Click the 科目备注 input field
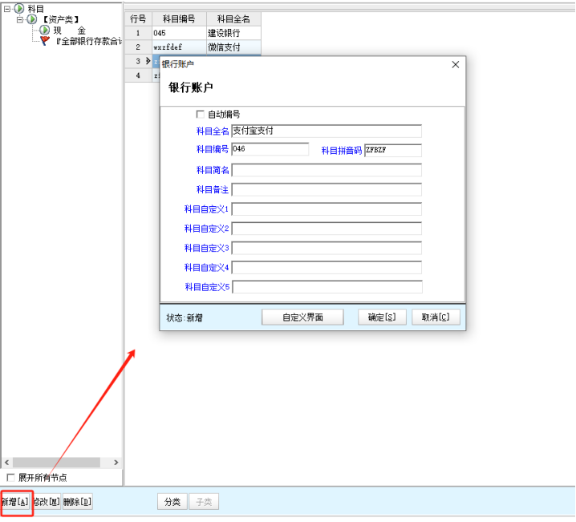The width and height of the screenshot is (576, 522). coord(327,189)
